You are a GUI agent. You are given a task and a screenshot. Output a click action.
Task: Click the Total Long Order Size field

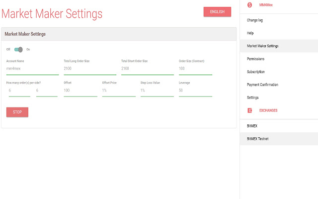coord(90,69)
